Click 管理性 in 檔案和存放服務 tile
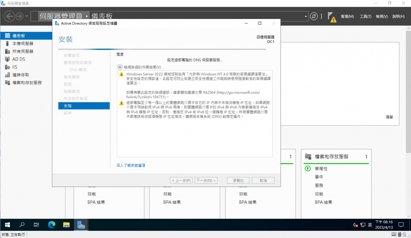Screen dimensions: 411x238 321,169
